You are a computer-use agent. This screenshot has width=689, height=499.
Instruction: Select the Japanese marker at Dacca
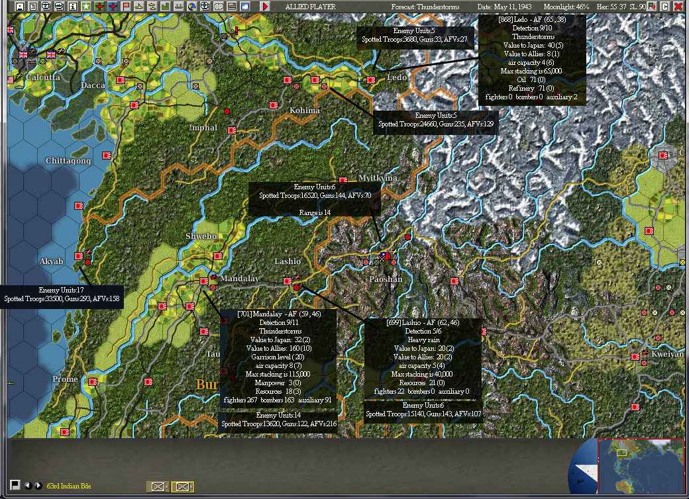pos(121,80)
